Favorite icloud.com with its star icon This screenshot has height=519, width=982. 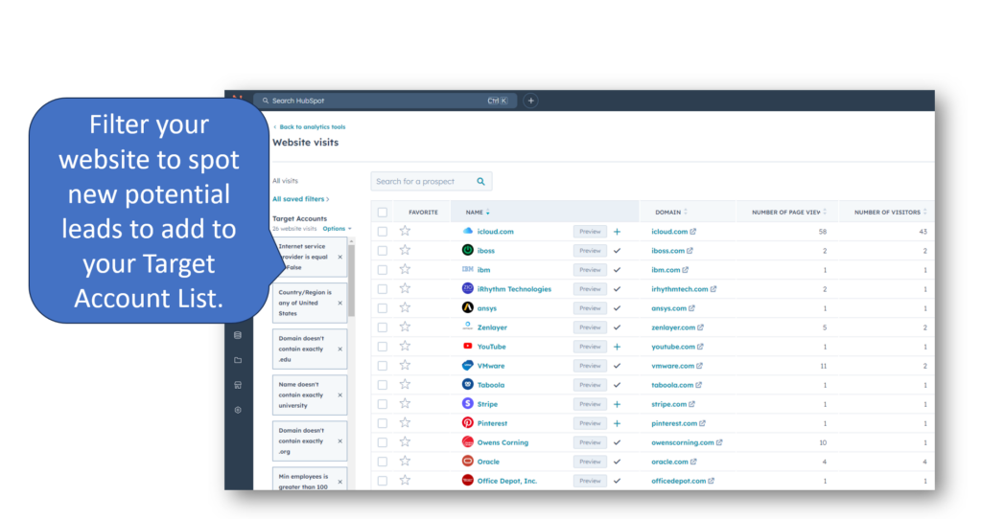click(x=405, y=231)
